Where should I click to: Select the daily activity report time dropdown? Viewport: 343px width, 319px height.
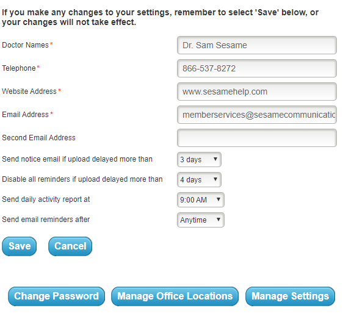pyautogui.click(x=201, y=200)
